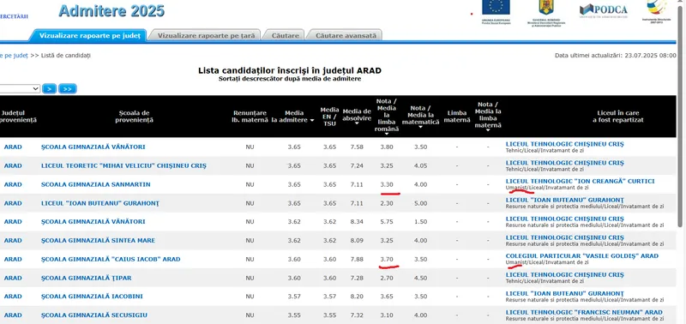Select the 8.20 Media de absolvire cell

357,297
